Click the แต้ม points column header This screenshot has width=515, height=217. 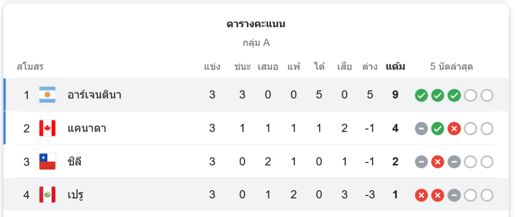(x=395, y=67)
